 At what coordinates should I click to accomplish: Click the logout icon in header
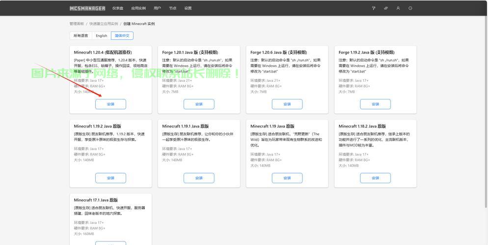click(410, 8)
